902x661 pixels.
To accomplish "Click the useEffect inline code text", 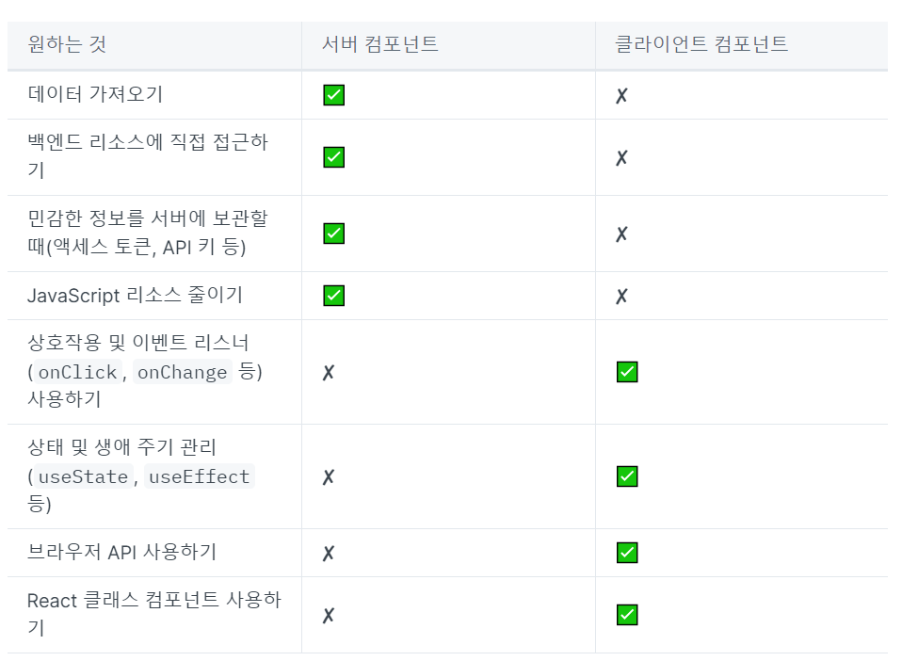I will pos(199,476).
